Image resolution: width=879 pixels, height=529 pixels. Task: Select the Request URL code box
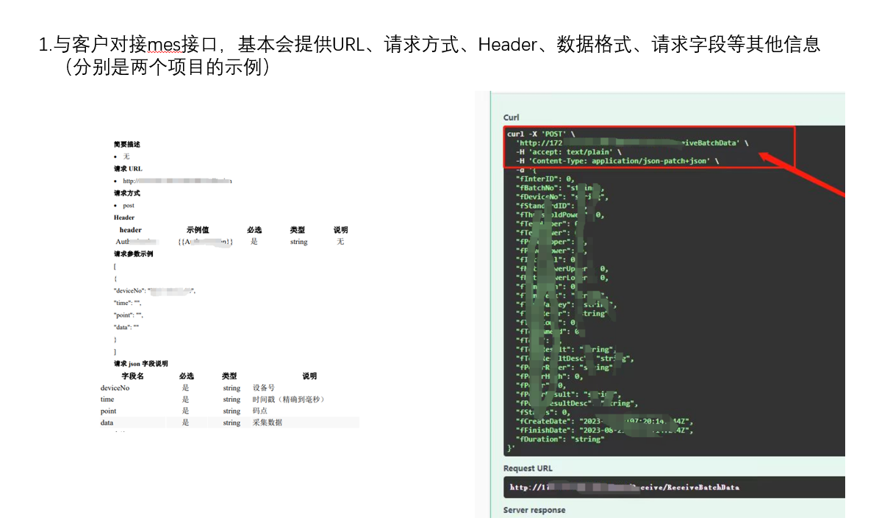click(673, 487)
